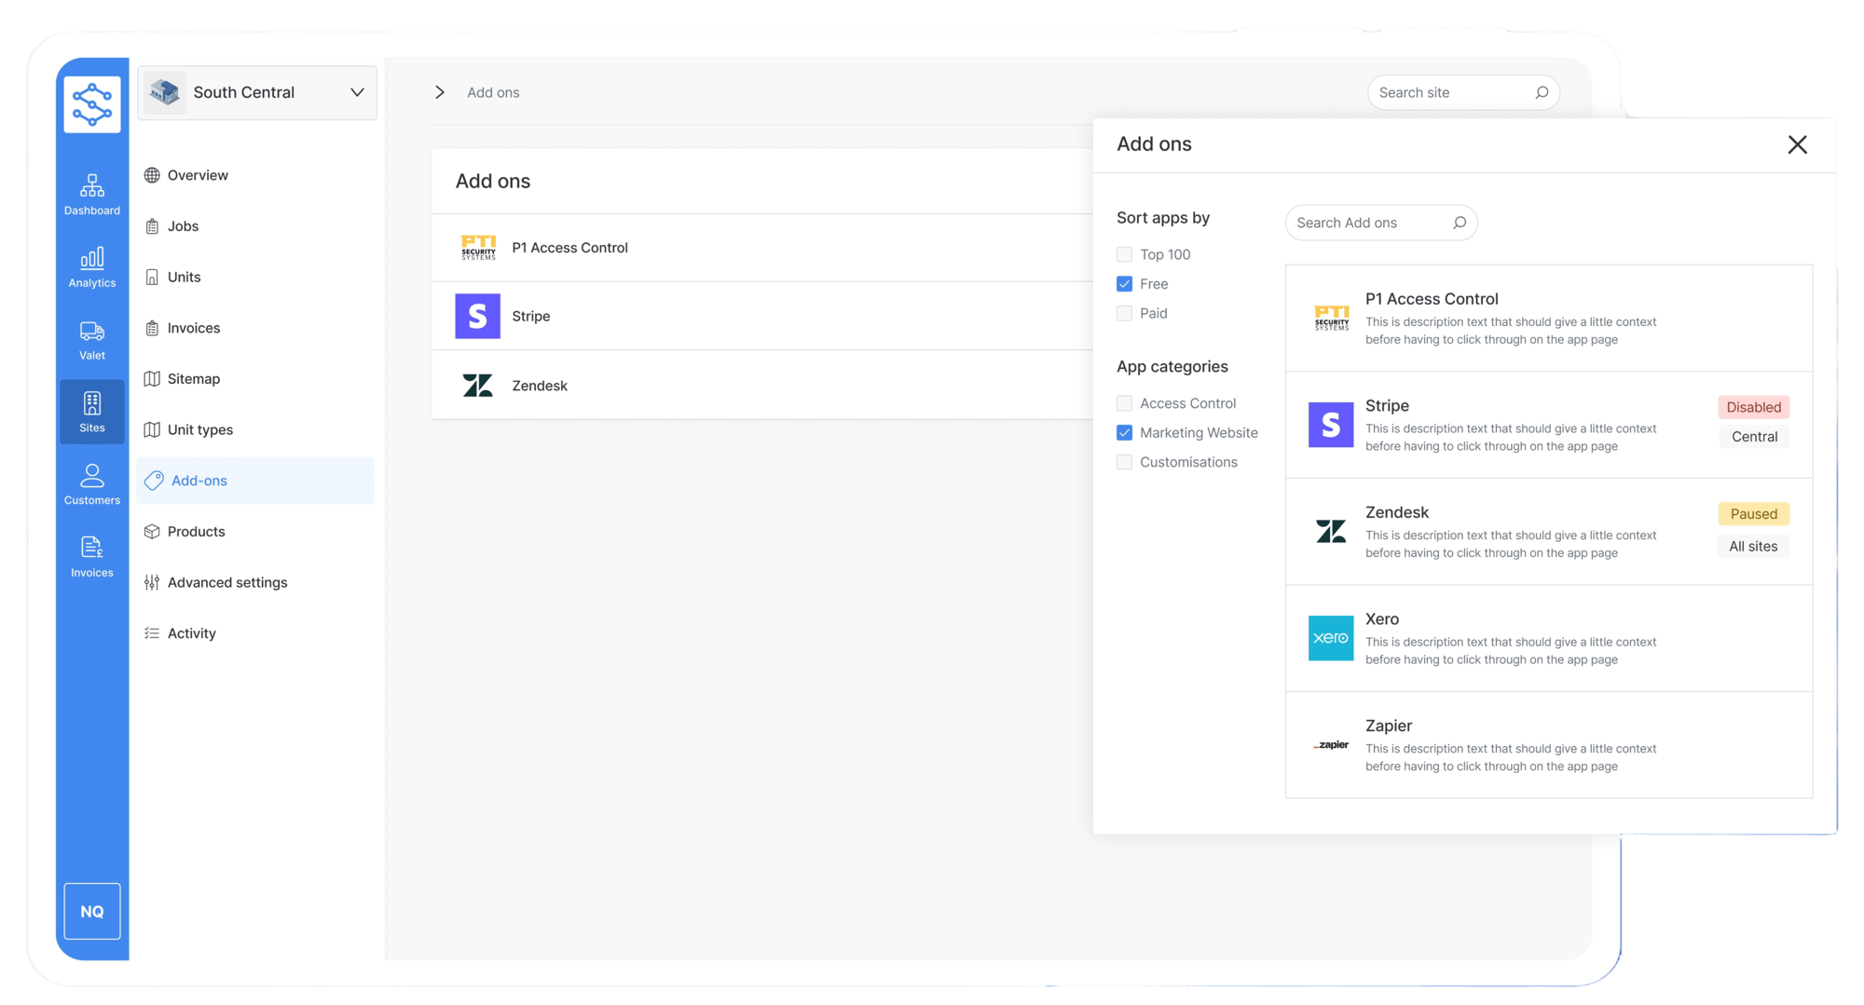The image size is (1864, 1005).
Task: Open Activity in site menu
Action: [255, 633]
